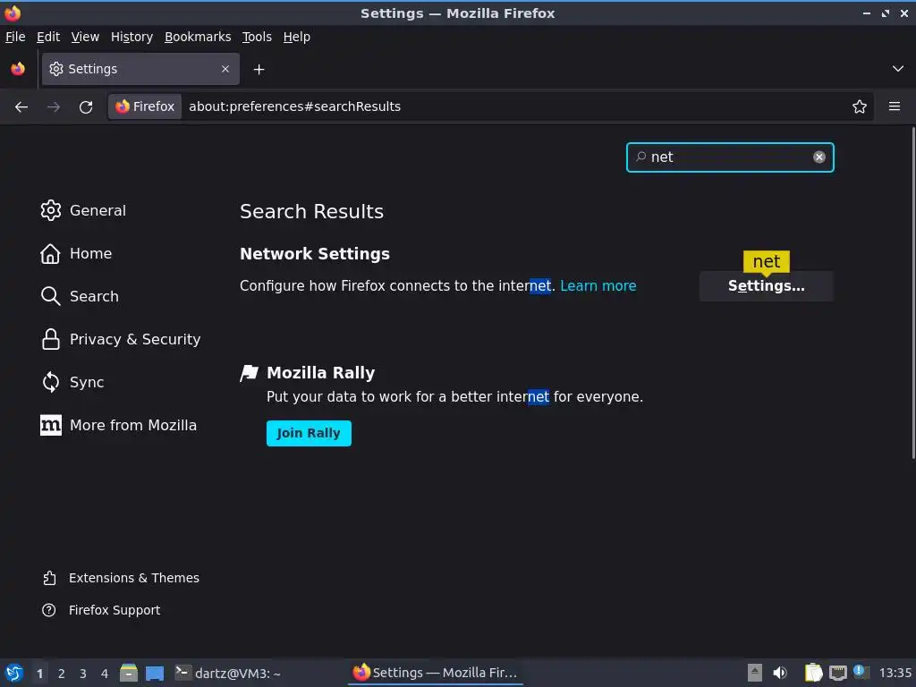Screen dimensions: 916x687
Task: Close the Settings tab
Action: (225, 69)
